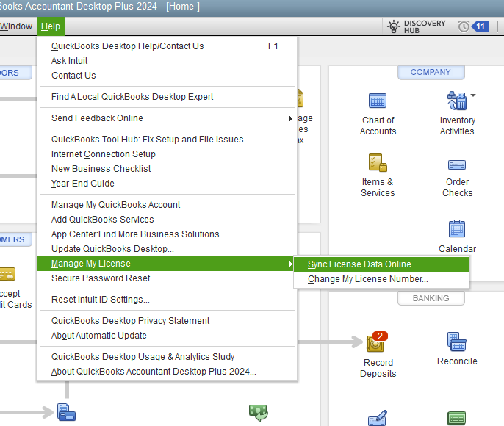Click the BANKING section header button
Viewport: 504px width, 426px height.
(431, 298)
